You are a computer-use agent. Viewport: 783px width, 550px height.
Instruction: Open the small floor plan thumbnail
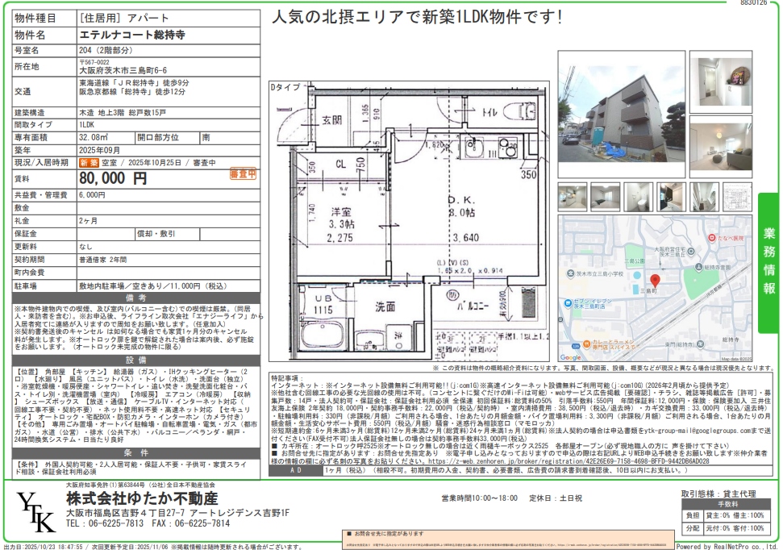737,196
